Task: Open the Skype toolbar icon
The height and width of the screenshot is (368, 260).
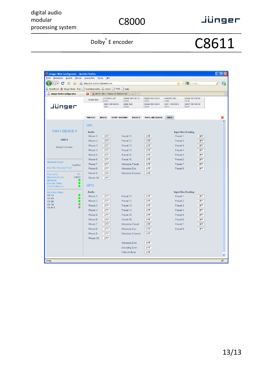Action: click(224, 83)
